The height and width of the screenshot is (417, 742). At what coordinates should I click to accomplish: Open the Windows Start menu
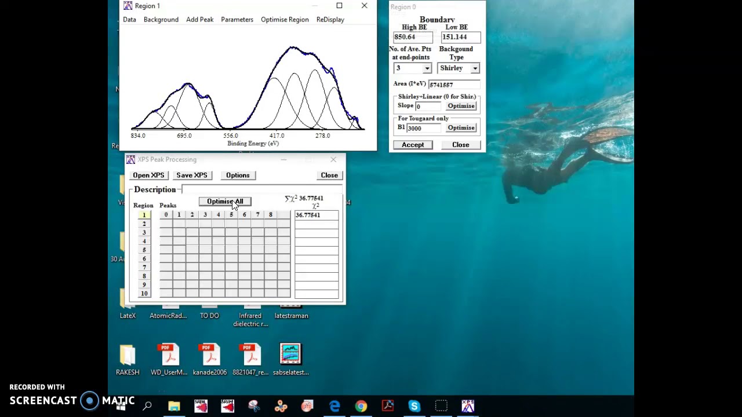pyautogui.click(x=121, y=406)
